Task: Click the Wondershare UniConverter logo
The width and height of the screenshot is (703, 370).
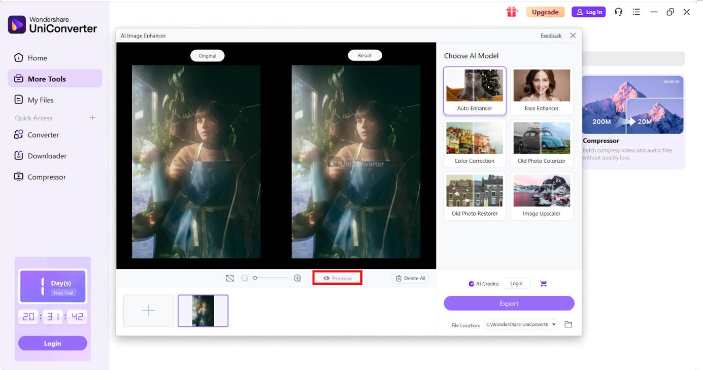Action: [x=52, y=24]
